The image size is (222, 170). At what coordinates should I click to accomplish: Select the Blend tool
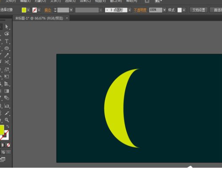6,98
